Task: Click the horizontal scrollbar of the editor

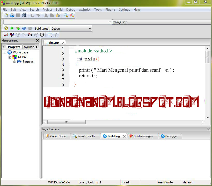Action: coord(66,122)
